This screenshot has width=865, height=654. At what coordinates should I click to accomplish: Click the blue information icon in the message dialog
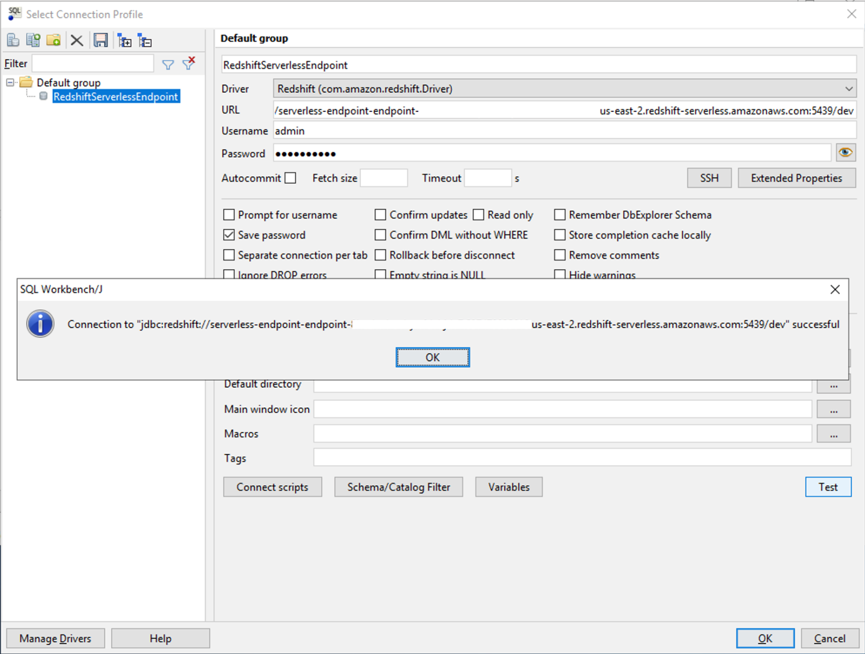(40, 324)
